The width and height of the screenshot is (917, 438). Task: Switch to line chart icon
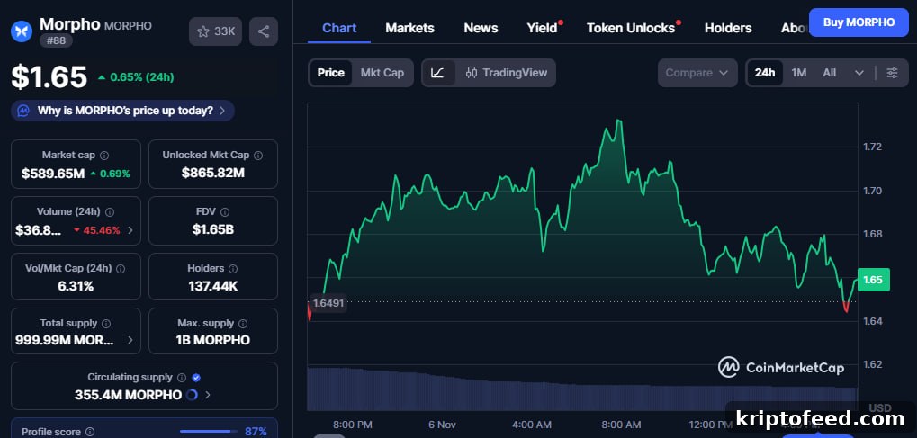[x=437, y=73]
